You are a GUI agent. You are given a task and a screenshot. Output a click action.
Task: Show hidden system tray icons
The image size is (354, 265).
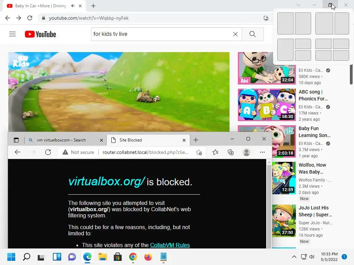pos(294,257)
